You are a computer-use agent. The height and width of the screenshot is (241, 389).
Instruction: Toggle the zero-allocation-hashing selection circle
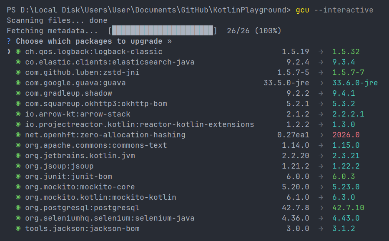(x=18, y=135)
